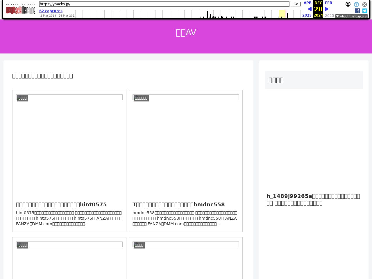372x279 pixels.
Task: Open the sidebar link h_1489j99265a
Action: click(313, 200)
